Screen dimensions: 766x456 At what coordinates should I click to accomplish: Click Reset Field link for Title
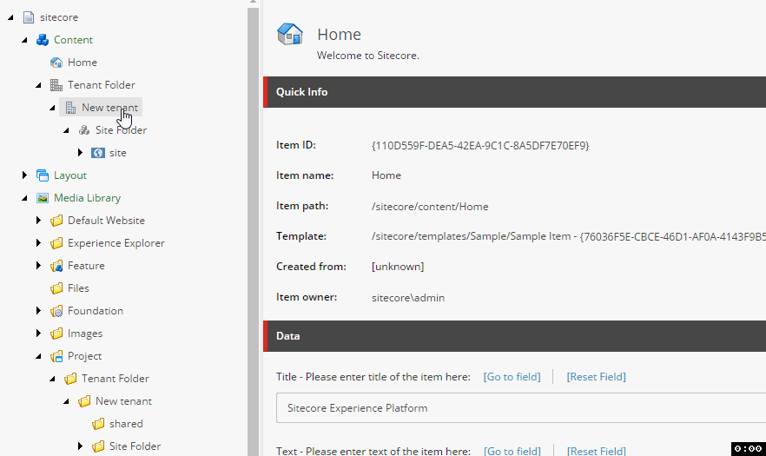pos(596,377)
